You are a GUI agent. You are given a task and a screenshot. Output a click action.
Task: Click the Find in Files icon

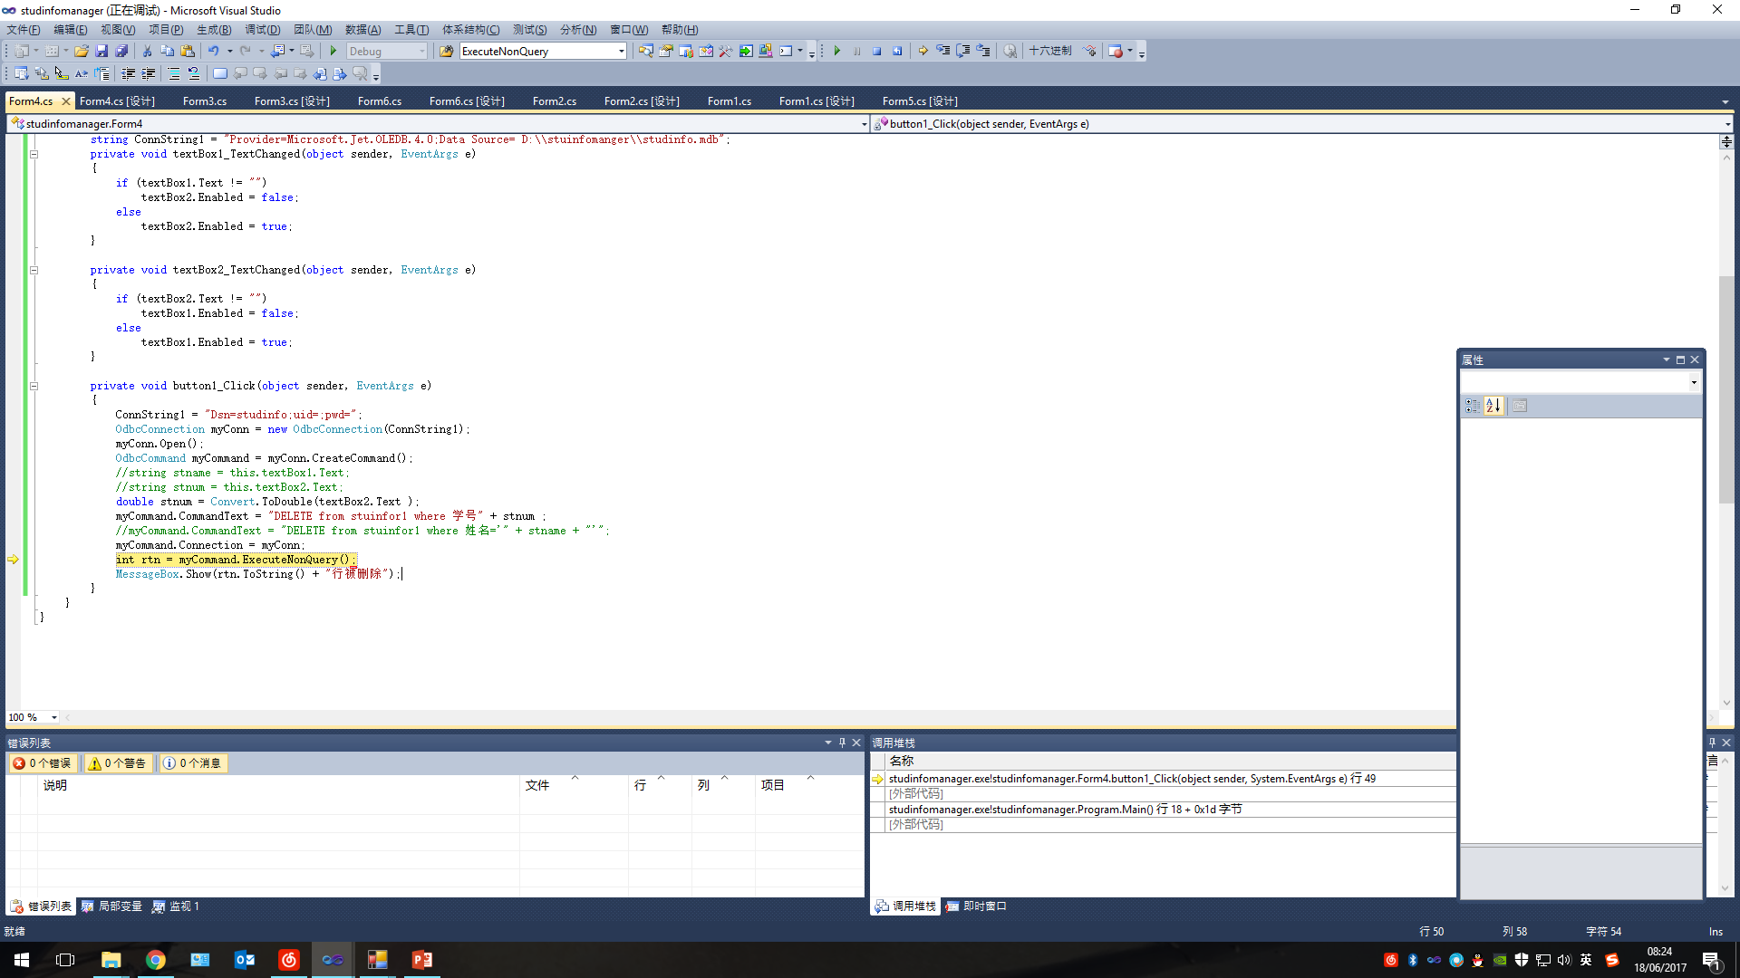point(446,52)
